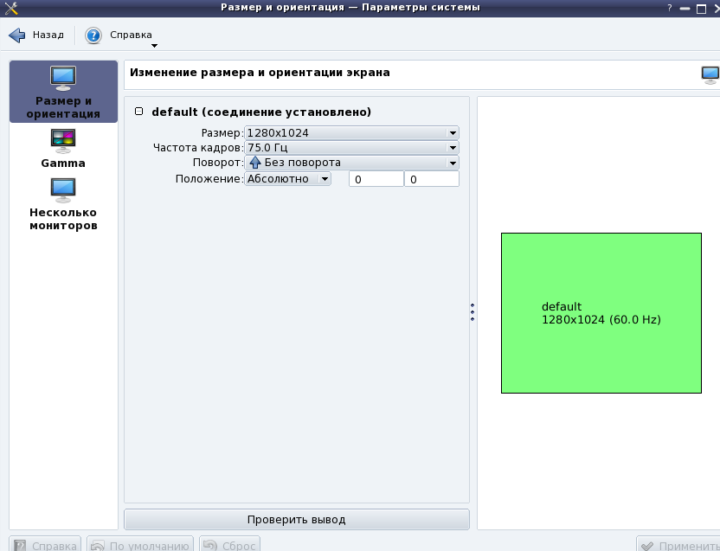Viewport: 720px width, 551px height.
Task: Open the Положение position dropdown
Action: coord(287,178)
